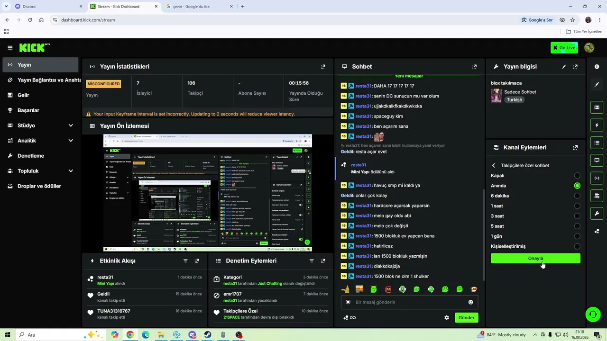This screenshot has height=341, width=607.
Task: Open Droplar ve ödüller sidebar item
Action: [41, 186]
